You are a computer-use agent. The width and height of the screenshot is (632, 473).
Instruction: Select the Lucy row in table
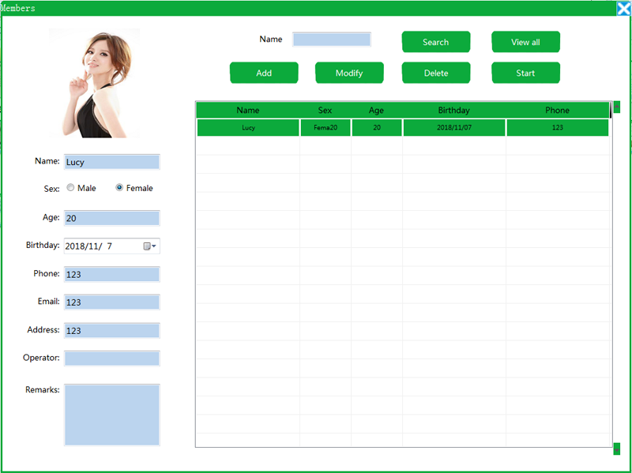[248, 128]
